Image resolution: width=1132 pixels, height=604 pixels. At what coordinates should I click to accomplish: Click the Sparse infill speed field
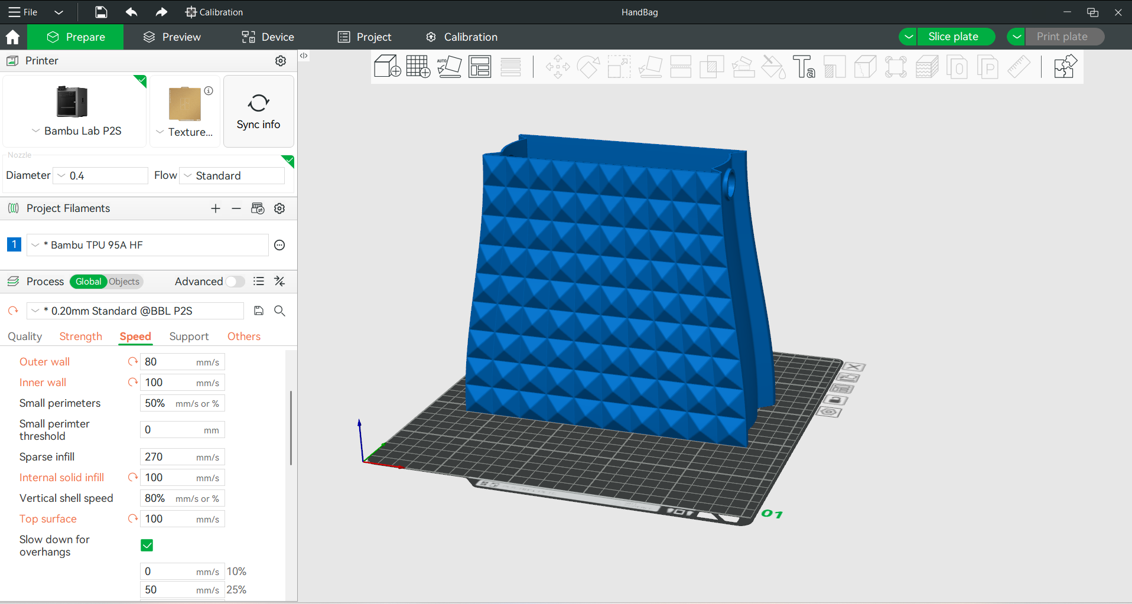[x=169, y=457]
